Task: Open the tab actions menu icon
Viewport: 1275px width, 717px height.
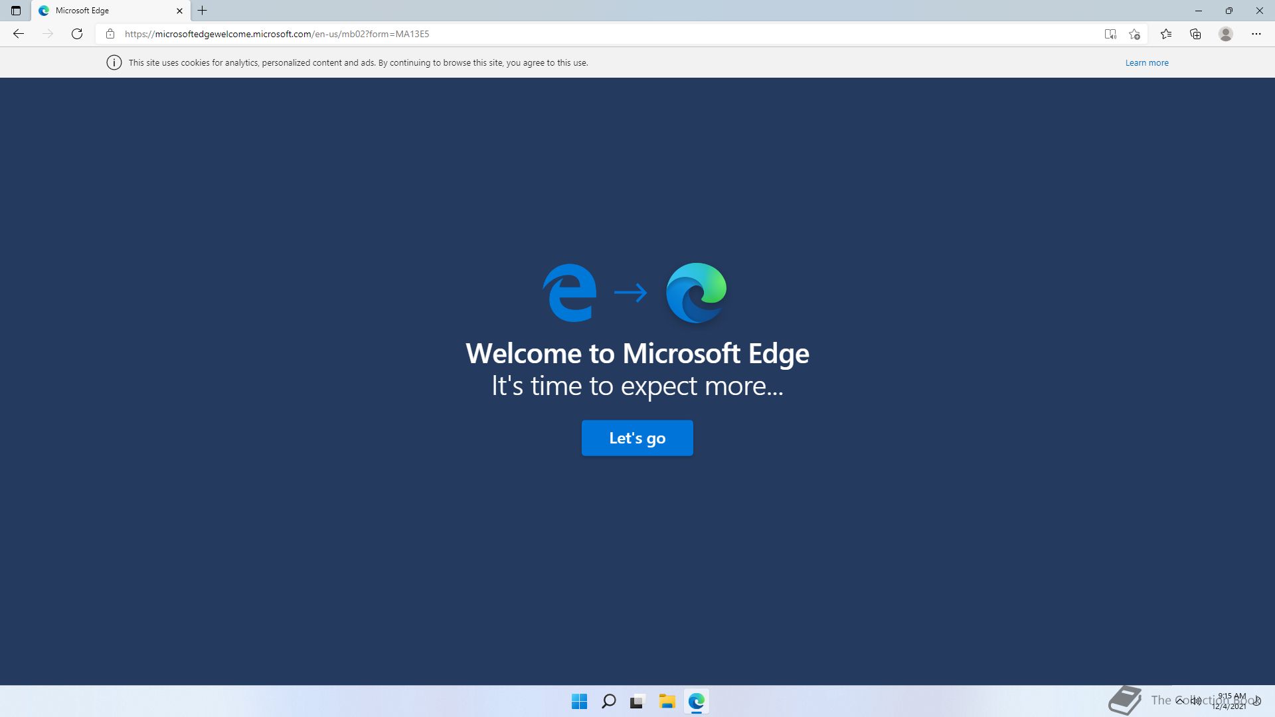Action: [x=16, y=11]
